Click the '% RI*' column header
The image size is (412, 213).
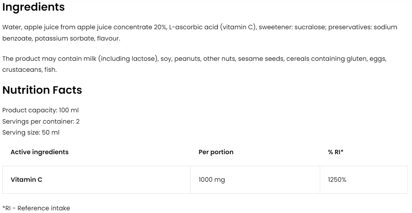tap(335, 152)
